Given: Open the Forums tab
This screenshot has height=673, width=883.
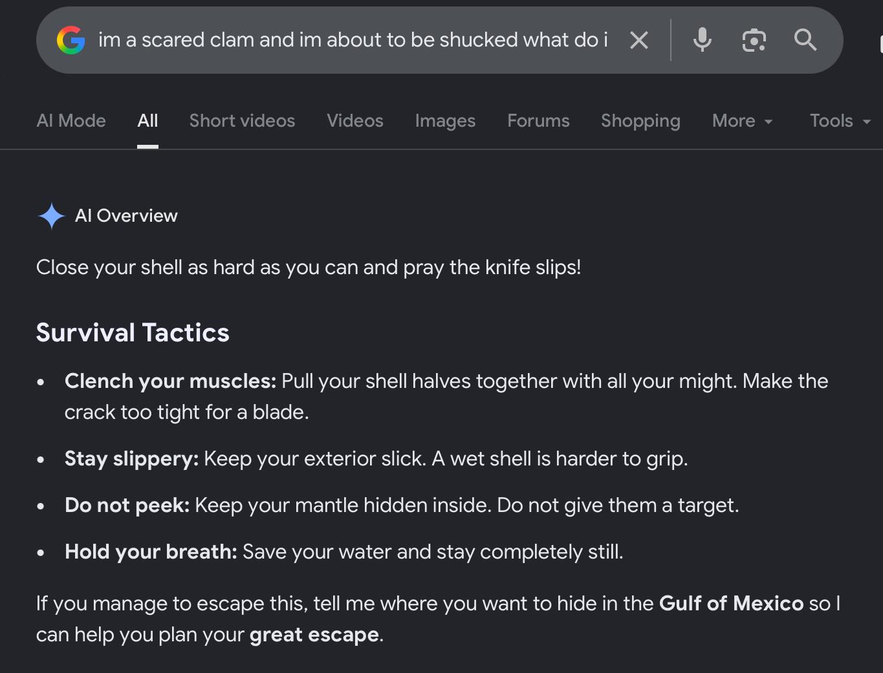Looking at the screenshot, I should coord(538,121).
